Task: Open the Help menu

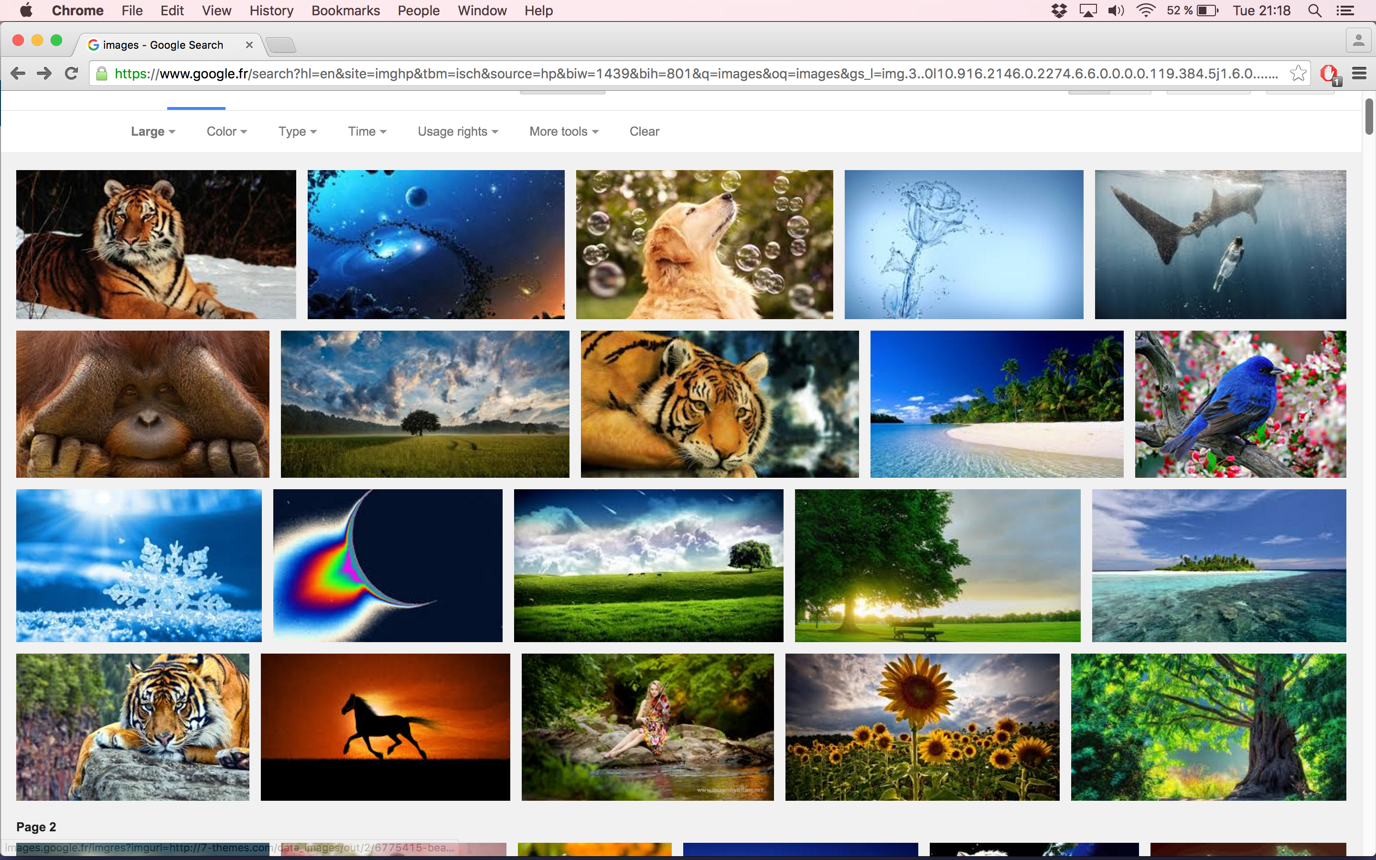Action: (538, 11)
